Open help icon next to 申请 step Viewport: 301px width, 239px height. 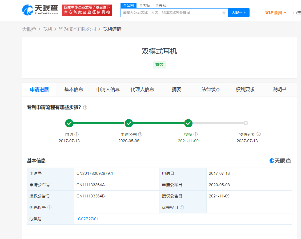click(x=77, y=135)
